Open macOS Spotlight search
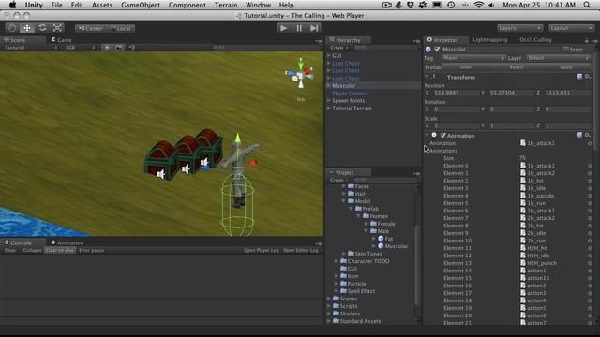This screenshot has width=600, height=337. pos(587,5)
